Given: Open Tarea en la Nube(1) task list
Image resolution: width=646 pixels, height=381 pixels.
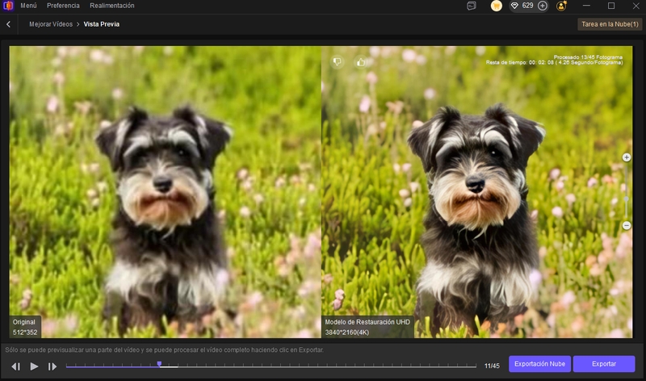Looking at the screenshot, I should click(610, 24).
